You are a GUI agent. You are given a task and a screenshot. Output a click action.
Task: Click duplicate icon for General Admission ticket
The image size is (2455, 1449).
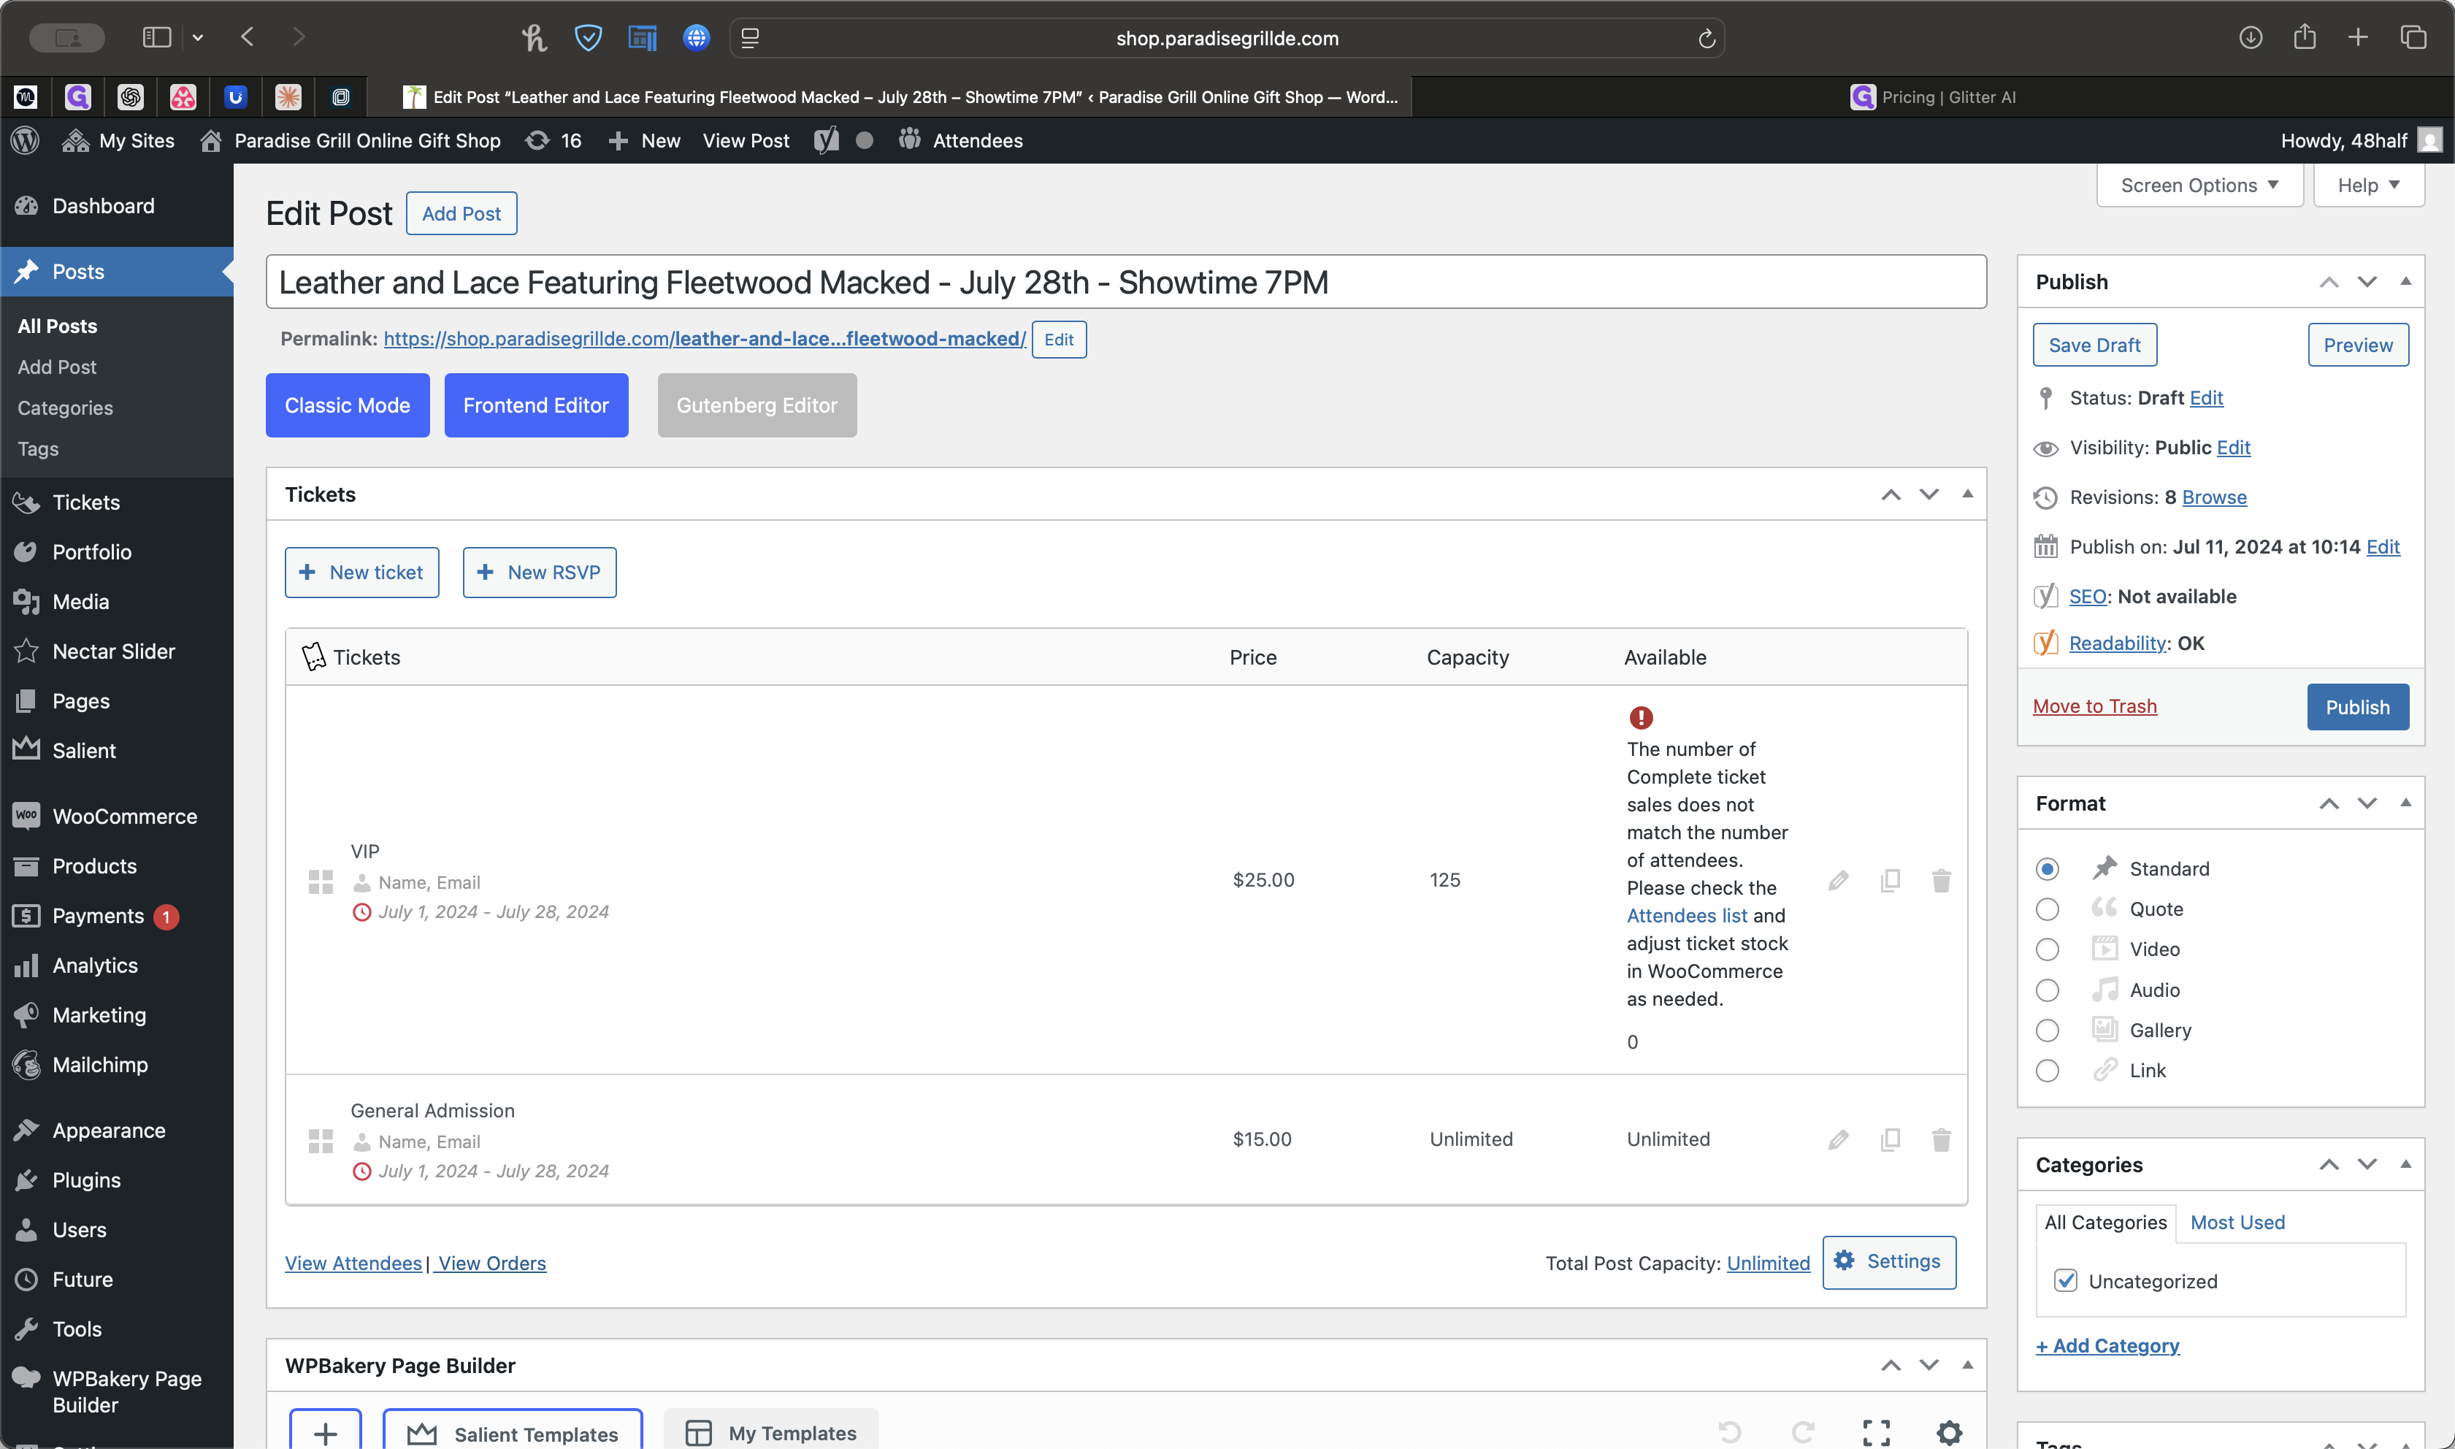pos(1890,1139)
